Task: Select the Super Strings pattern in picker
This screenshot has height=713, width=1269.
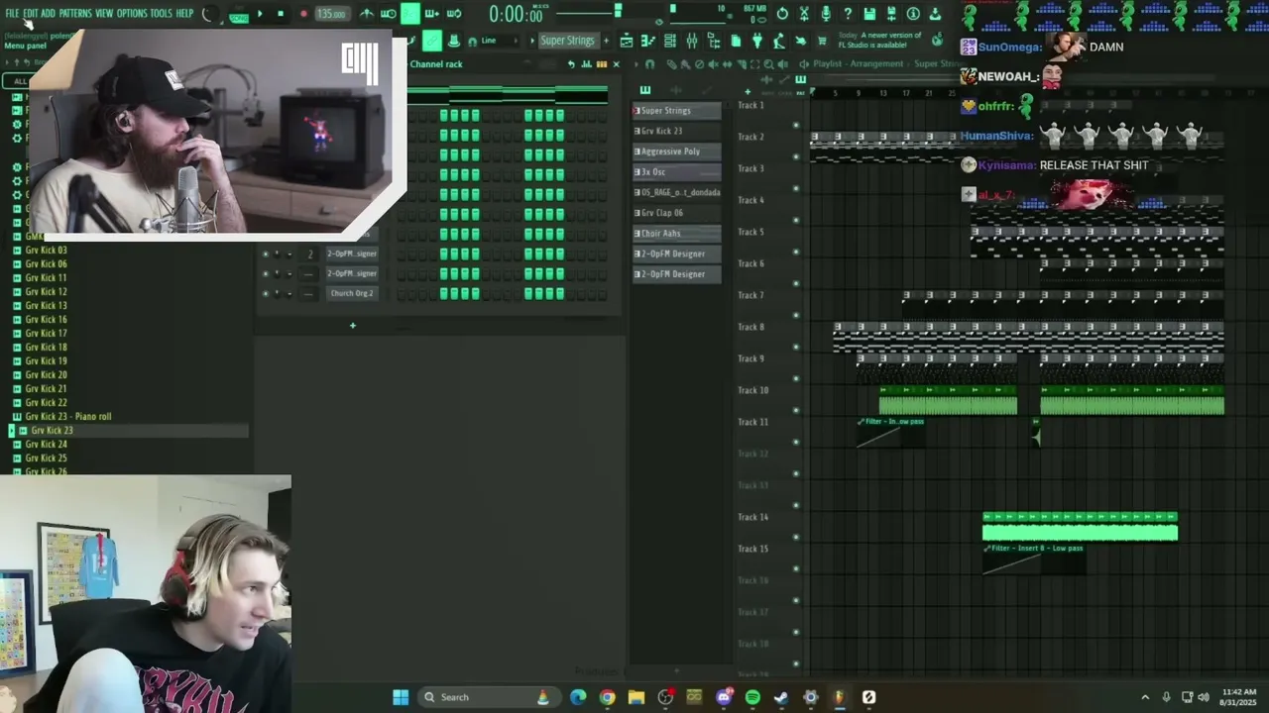Action: point(677,110)
